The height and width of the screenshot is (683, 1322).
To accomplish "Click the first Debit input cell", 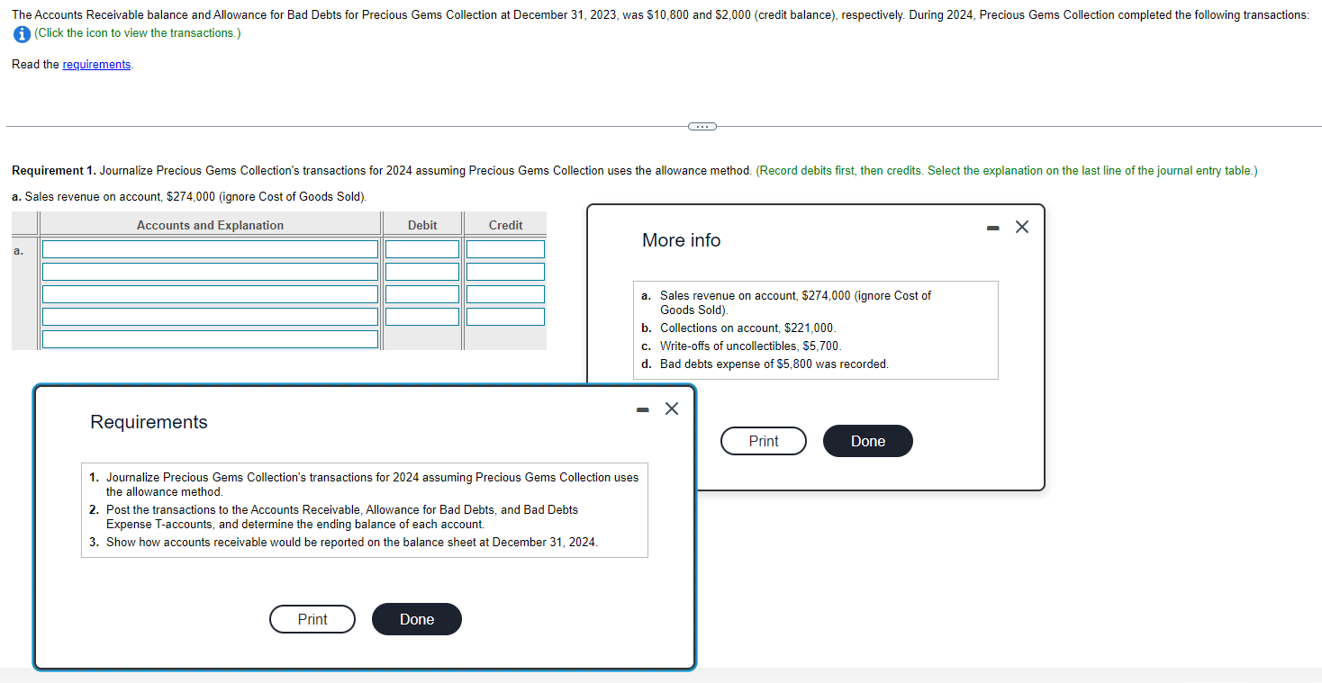I will (421, 248).
